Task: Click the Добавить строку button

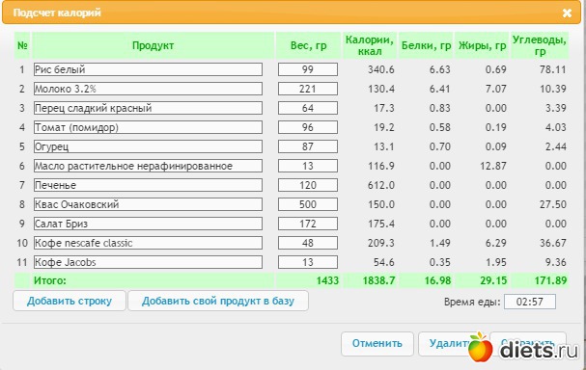Action: (70, 301)
